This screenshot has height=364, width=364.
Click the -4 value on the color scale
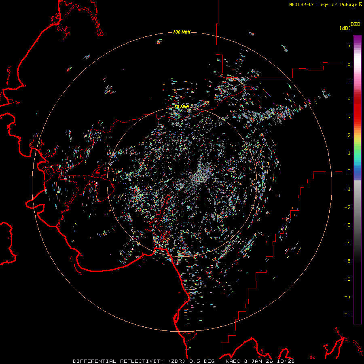pyautogui.click(x=347, y=243)
